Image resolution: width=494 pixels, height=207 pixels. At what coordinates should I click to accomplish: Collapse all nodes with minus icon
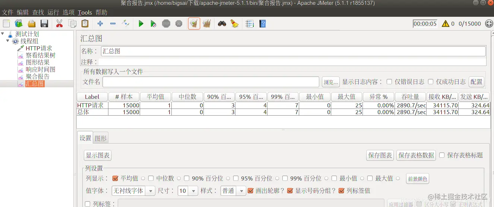(113, 24)
